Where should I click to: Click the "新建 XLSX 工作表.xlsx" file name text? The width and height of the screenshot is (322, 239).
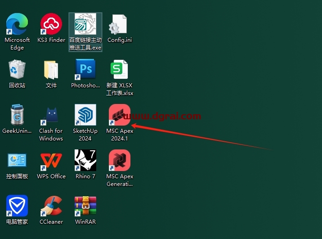coord(120,89)
